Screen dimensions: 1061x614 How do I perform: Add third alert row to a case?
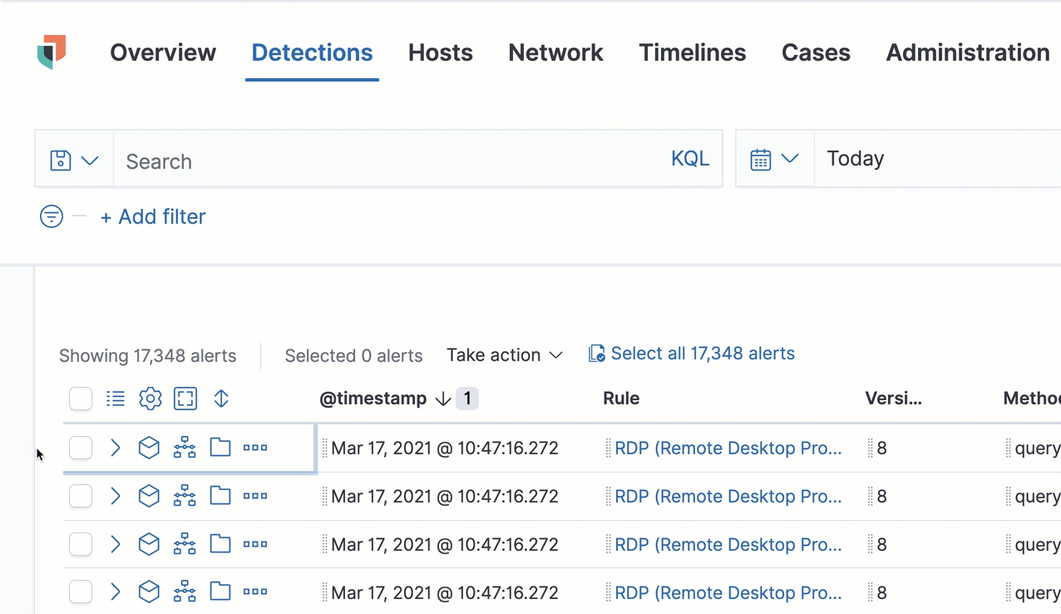tap(220, 545)
